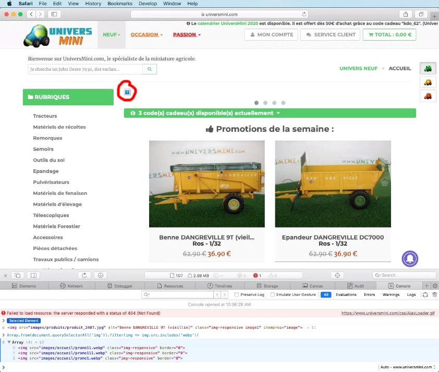Open the Window menu
Image resolution: width=439 pixels, height=372 pixels.
(x=172, y=3)
